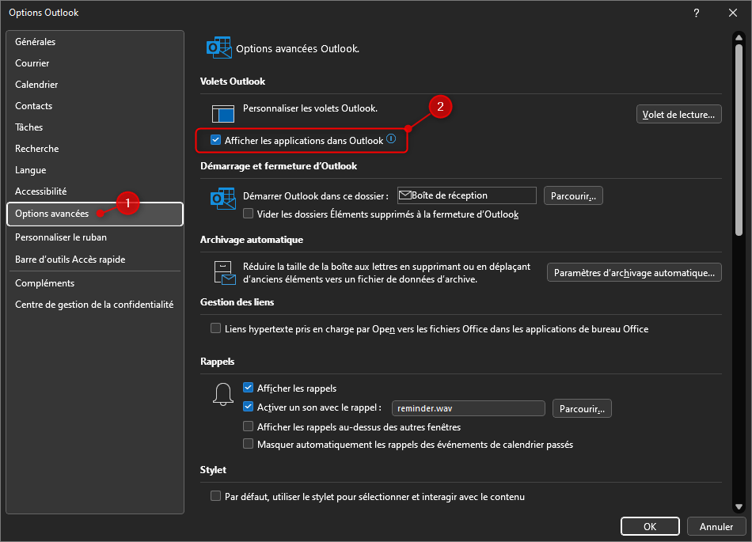Open the Compléments section

[44, 282]
